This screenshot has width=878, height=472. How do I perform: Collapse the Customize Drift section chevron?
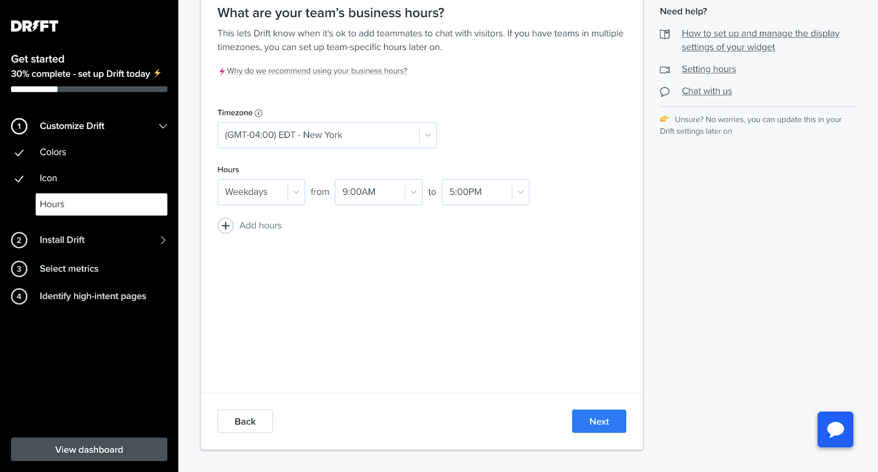(x=163, y=126)
